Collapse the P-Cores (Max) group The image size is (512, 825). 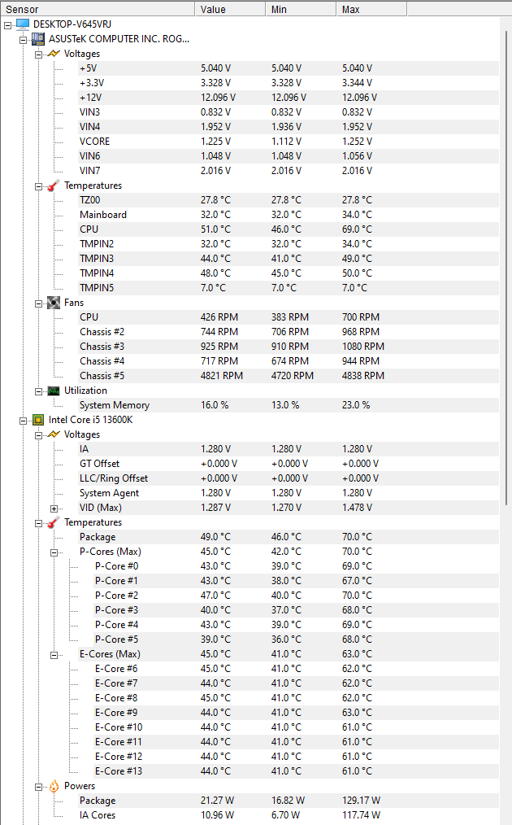tap(54, 552)
